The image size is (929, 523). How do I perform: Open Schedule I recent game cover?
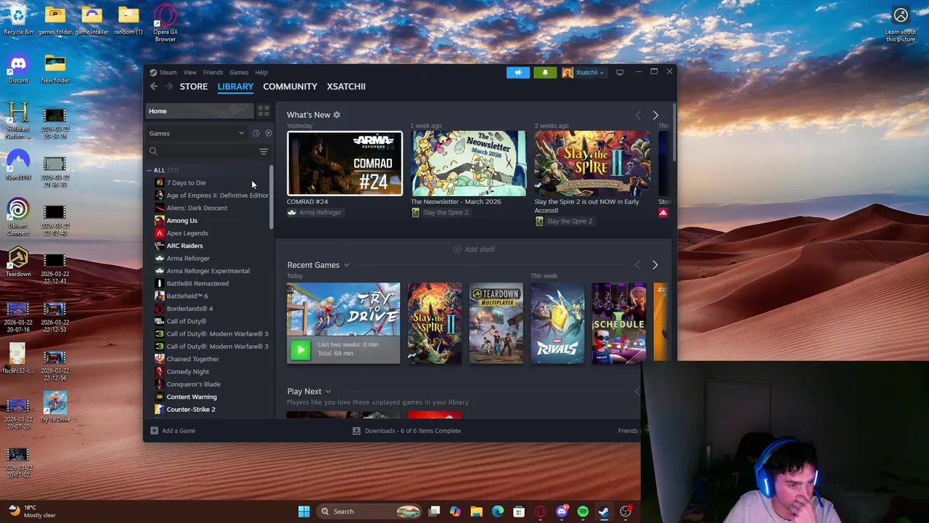click(618, 323)
